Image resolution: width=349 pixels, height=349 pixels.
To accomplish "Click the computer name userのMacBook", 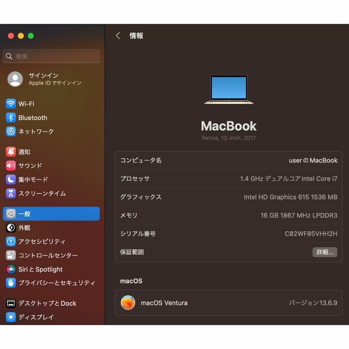I will point(313,160).
